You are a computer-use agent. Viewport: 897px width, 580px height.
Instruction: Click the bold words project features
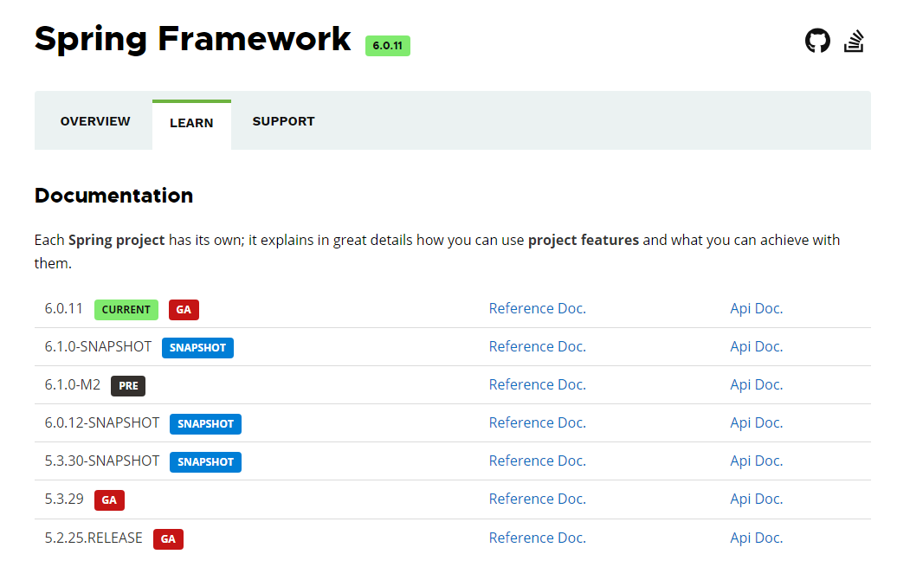[x=583, y=241]
